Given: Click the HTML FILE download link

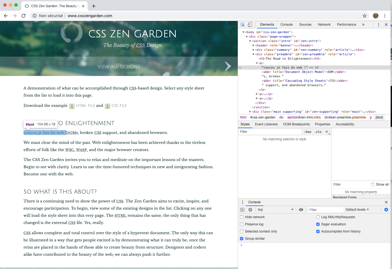Looking at the screenshot, I should pyautogui.click(x=85, y=106).
